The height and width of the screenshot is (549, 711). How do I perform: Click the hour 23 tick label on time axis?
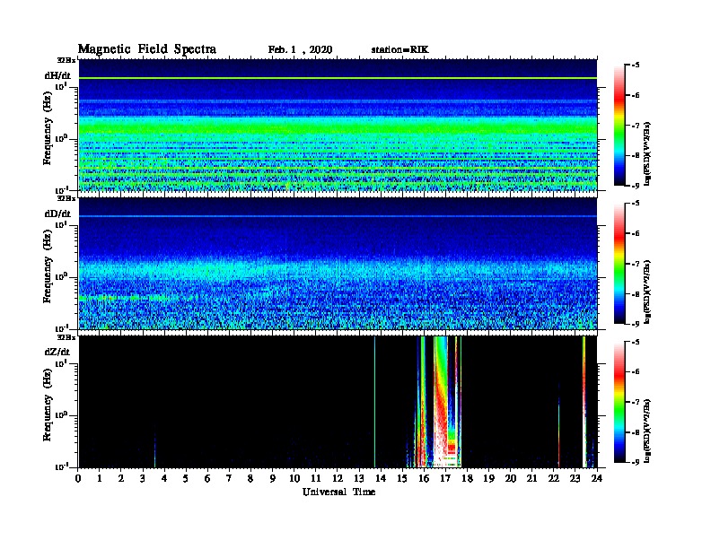[x=575, y=479]
